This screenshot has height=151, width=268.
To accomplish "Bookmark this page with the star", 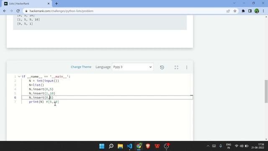I will tap(235, 11).
